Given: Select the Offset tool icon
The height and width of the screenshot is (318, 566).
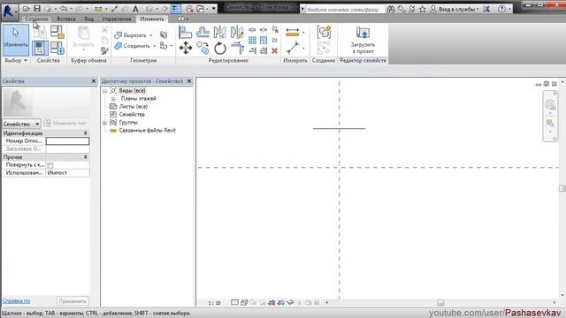Looking at the screenshot, I should point(203,33).
